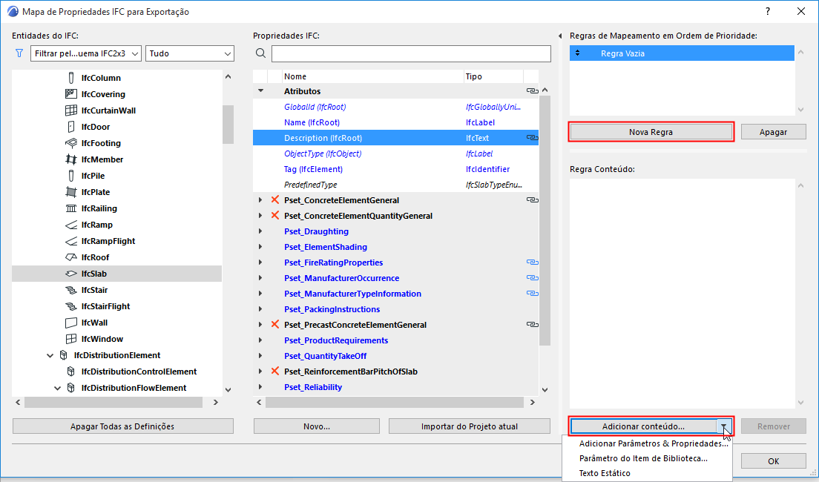Click Apagar Todas as Definições button

(122, 426)
